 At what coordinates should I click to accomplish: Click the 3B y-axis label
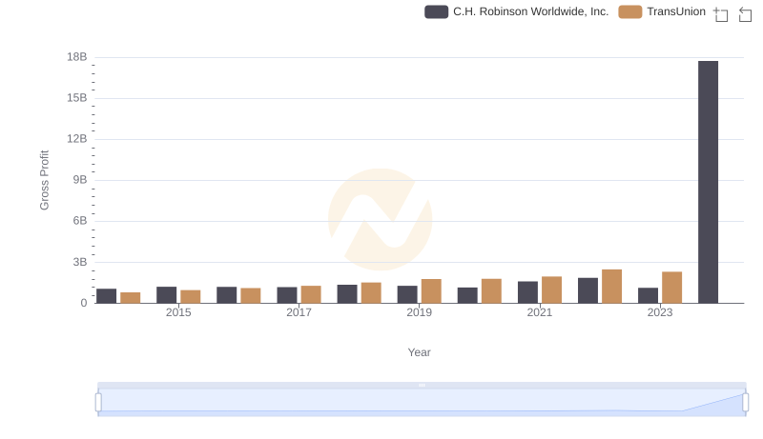click(80, 262)
